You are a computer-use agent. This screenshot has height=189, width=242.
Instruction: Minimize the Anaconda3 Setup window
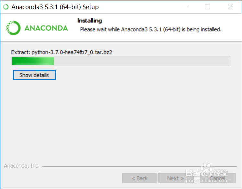(185, 7)
